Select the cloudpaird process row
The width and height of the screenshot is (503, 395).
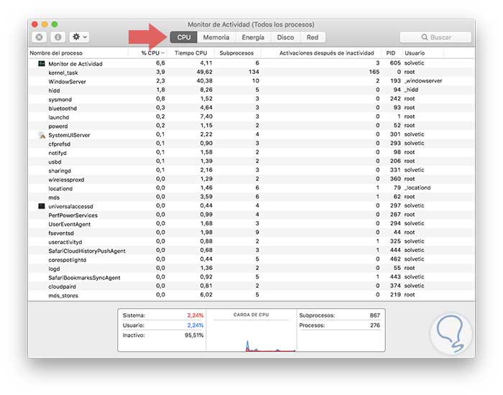tap(251, 287)
